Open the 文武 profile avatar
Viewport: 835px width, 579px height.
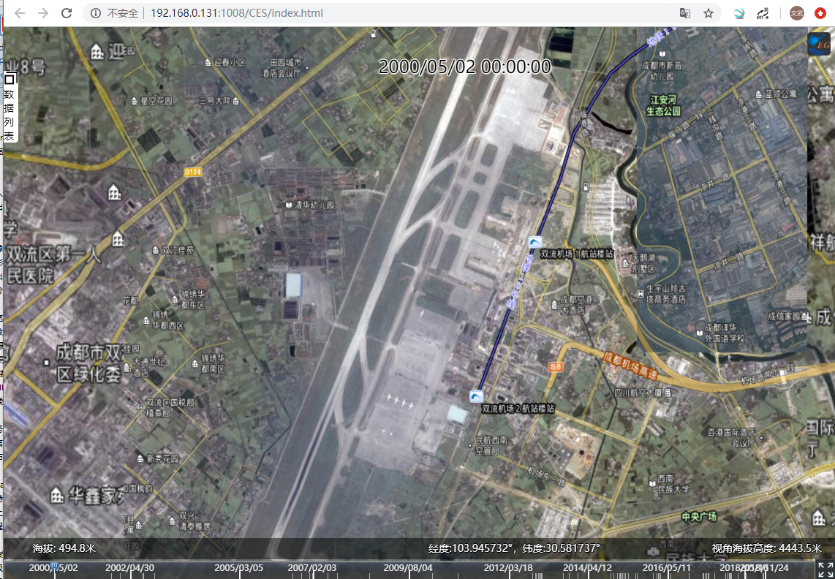pos(796,13)
